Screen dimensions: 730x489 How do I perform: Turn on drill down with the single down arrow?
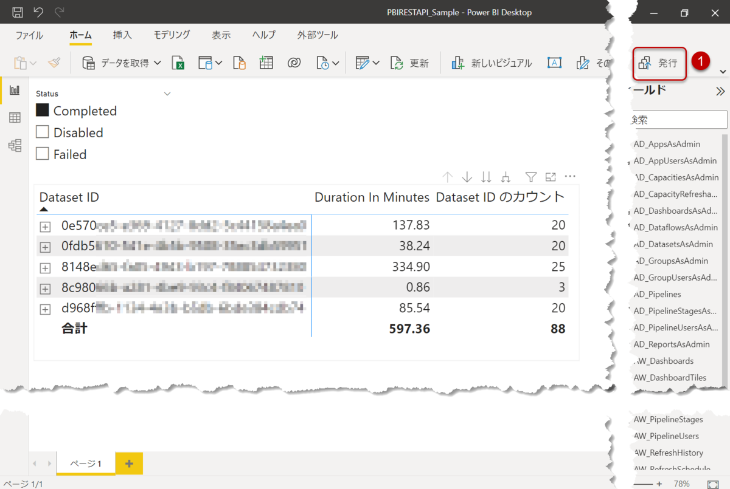point(467,177)
